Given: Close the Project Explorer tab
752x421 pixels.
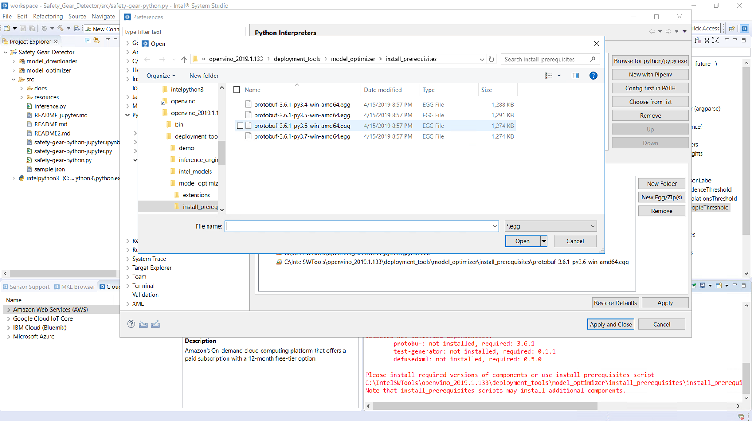Looking at the screenshot, I should point(56,42).
